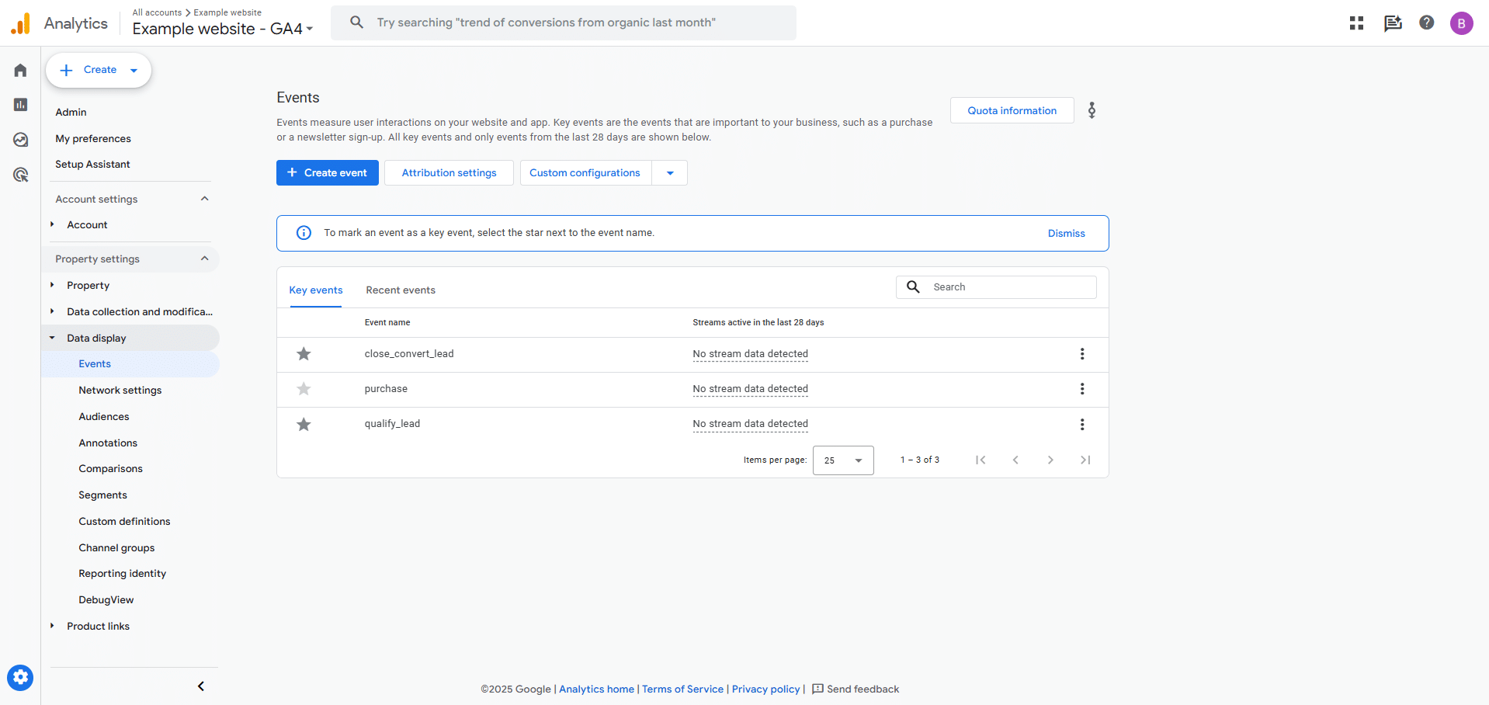Open the feedback icon in top bar
Image resolution: width=1489 pixels, height=705 pixels.
pos(1392,23)
